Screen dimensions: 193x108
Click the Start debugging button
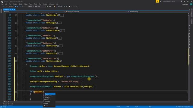pyautogui.click(x=49, y=7)
